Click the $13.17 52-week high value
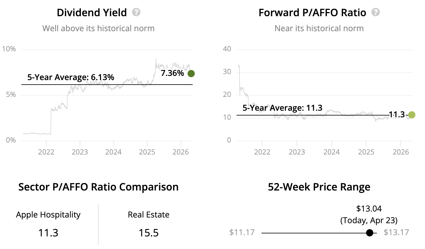The image size is (425, 249). (396, 232)
